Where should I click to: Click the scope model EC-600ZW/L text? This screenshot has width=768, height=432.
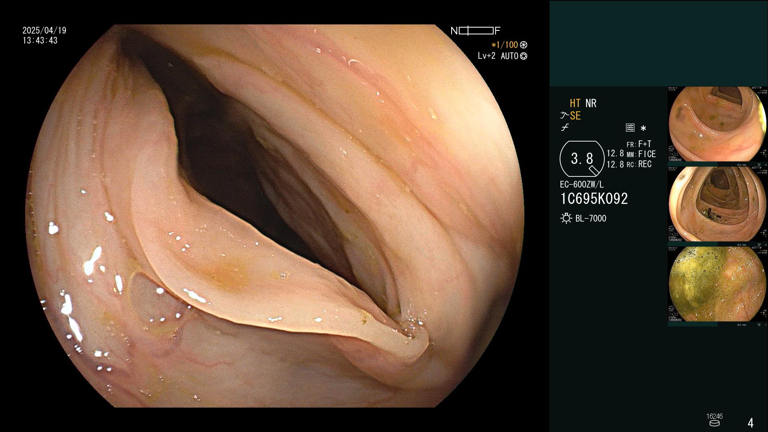pos(582,184)
